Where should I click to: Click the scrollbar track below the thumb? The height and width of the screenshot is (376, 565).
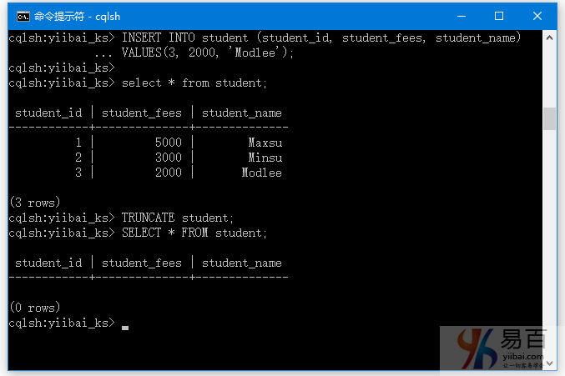pos(549,243)
